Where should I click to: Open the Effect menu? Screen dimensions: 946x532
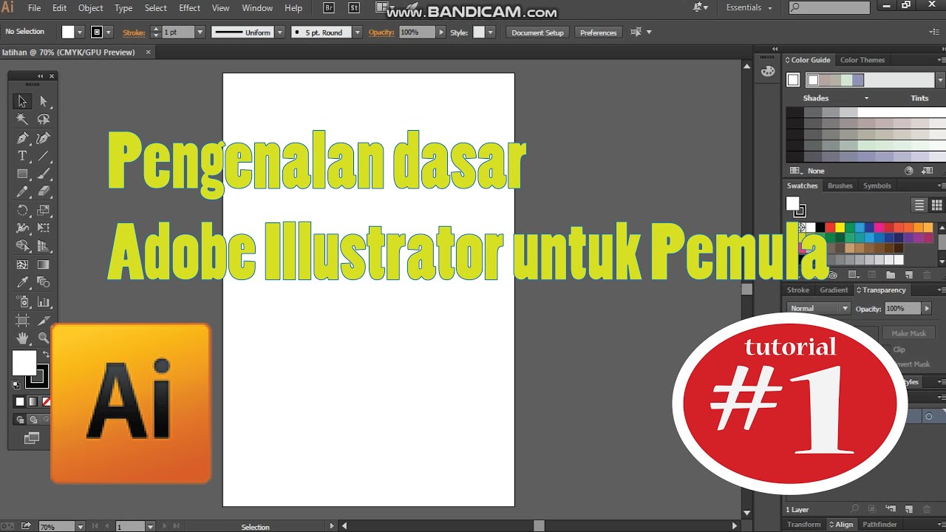189,8
